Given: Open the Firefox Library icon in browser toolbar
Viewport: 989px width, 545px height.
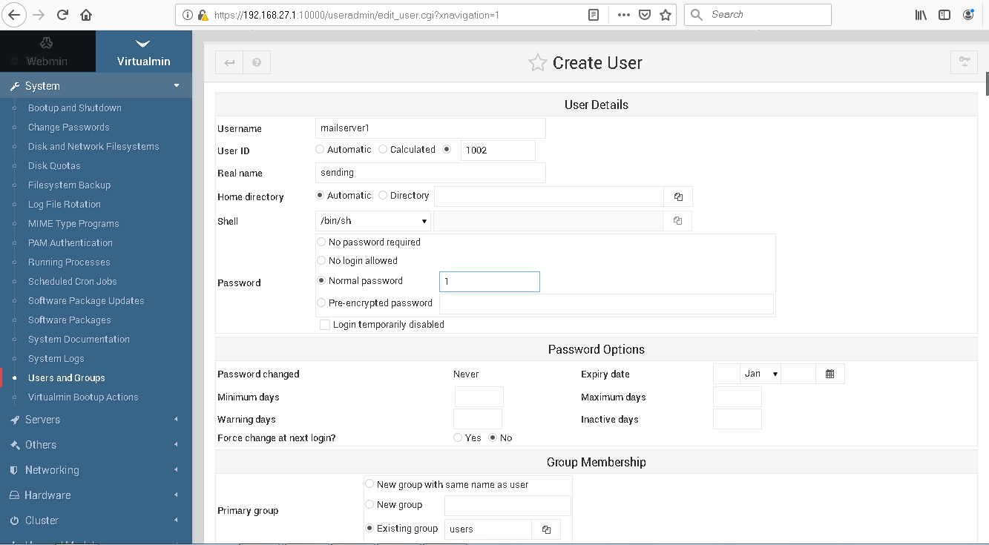Looking at the screenshot, I should point(921,14).
